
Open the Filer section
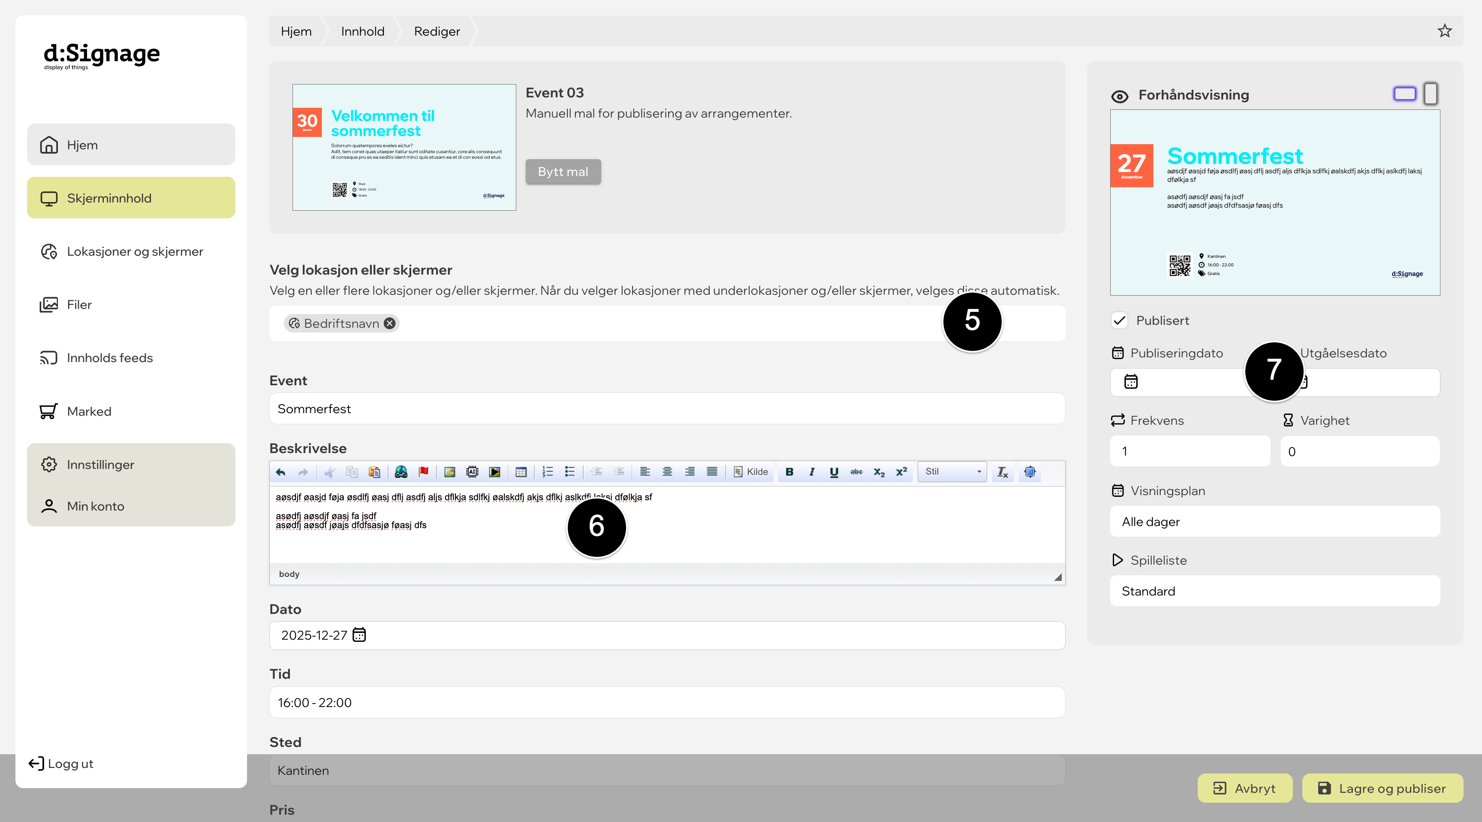point(131,305)
